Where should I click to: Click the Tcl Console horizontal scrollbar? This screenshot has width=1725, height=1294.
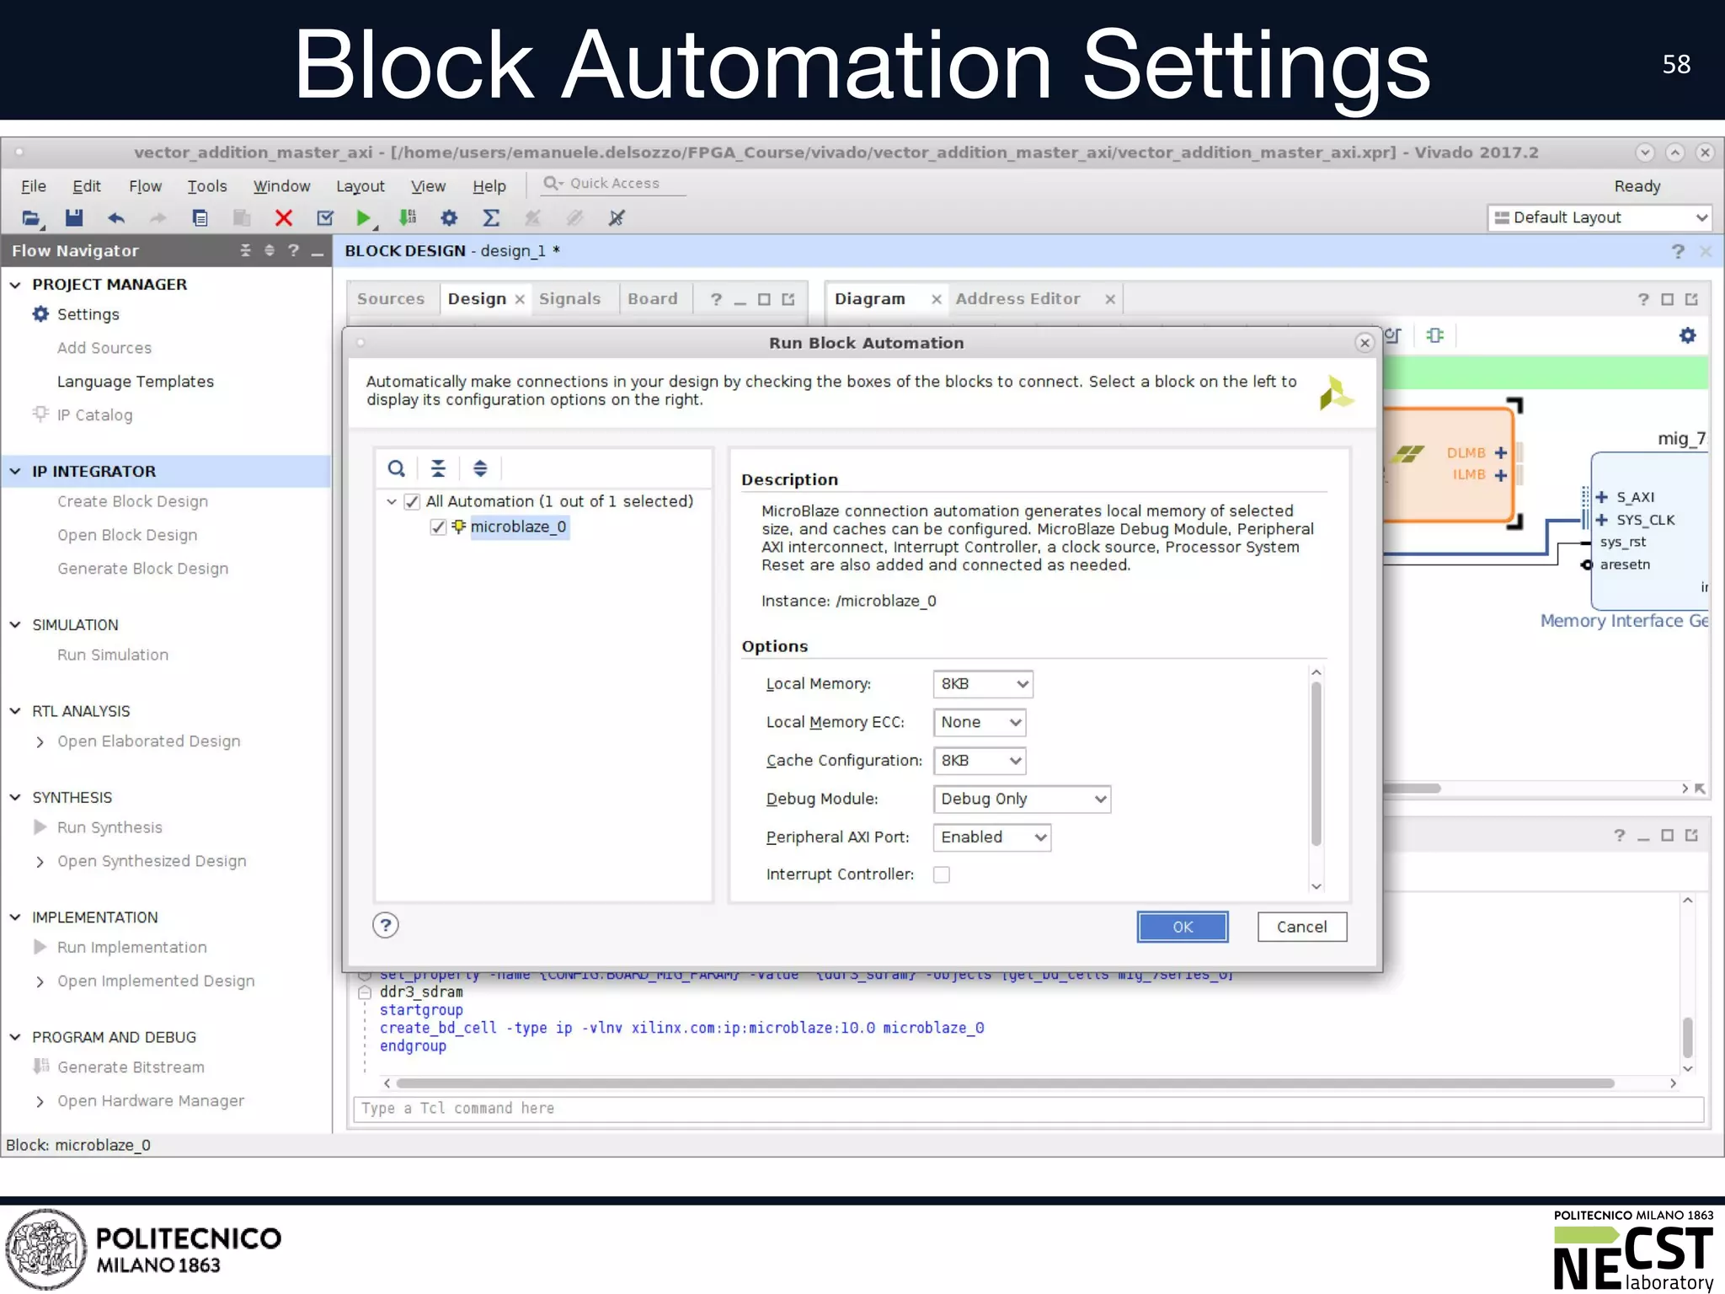(1006, 1083)
